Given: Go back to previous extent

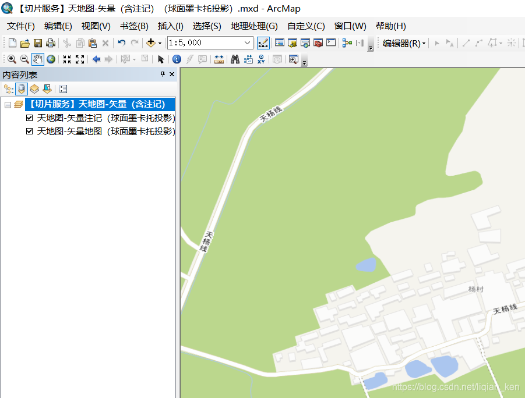Looking at the screenshot, I should pyautogui.click(x=96, y=59).
